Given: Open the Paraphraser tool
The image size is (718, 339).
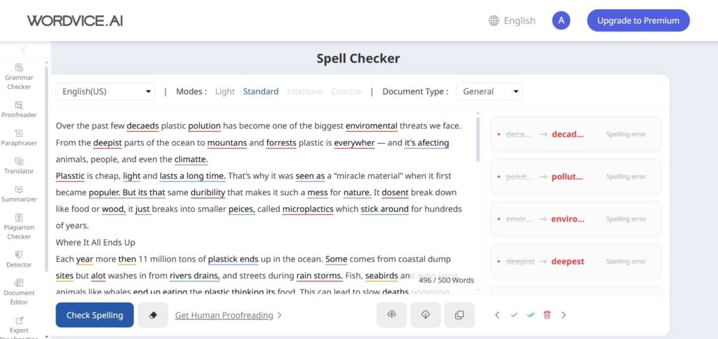Looking at the screenshot, I should pos(19,138).
